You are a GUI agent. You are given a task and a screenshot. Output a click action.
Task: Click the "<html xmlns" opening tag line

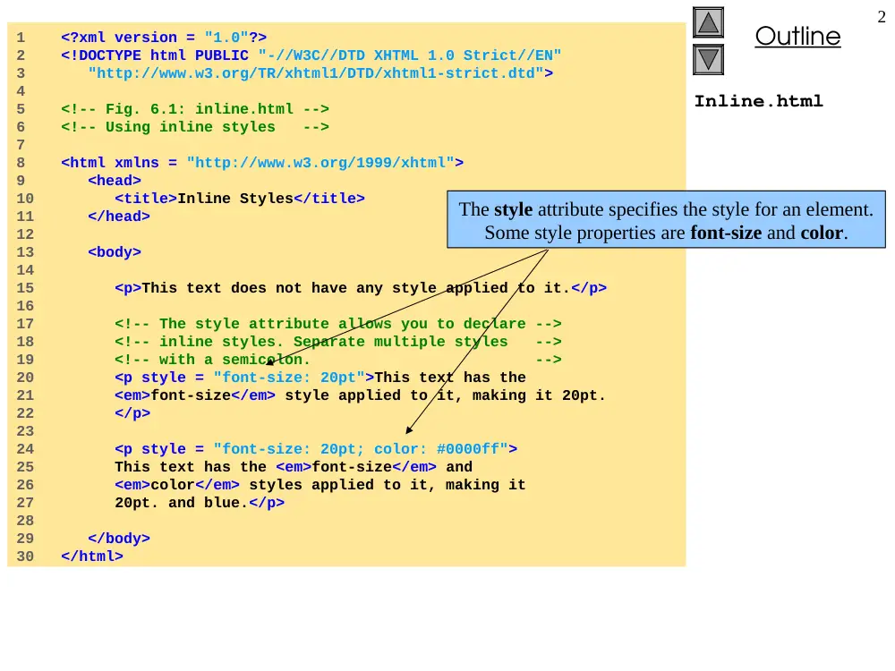[262, 163]
